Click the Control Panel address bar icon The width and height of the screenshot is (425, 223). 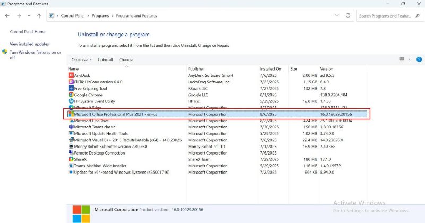coord(52,16)
